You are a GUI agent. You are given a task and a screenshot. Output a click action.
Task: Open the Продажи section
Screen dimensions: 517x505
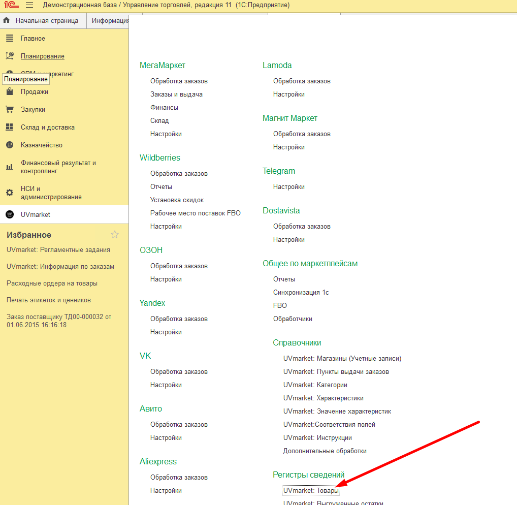[35, 91]
